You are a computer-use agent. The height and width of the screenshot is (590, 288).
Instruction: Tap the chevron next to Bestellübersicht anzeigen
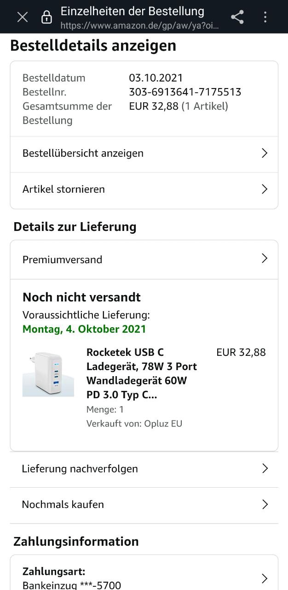tap(265, 153)
